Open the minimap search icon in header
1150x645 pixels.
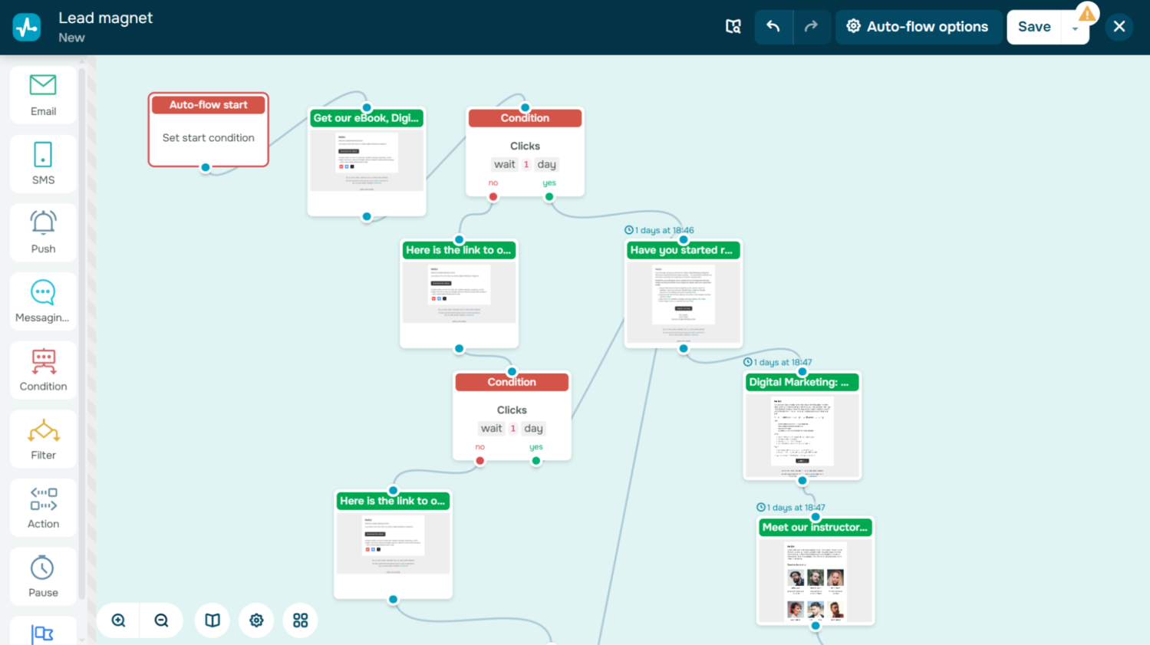733,26
